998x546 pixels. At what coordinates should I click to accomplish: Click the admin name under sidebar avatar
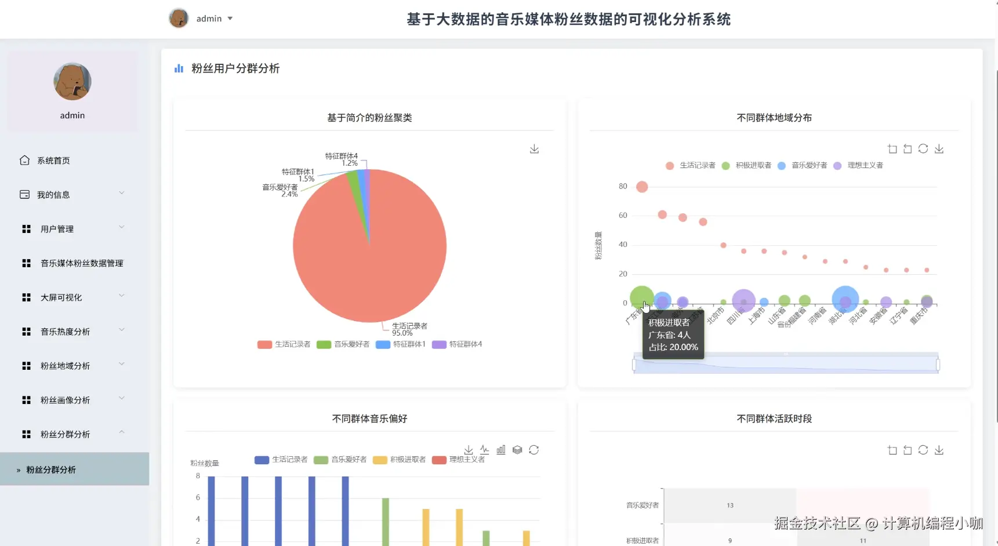point(72,115)
